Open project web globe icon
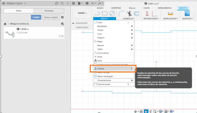Image resolution: width=197 pixels, height=113 pixels. point(62,24)
